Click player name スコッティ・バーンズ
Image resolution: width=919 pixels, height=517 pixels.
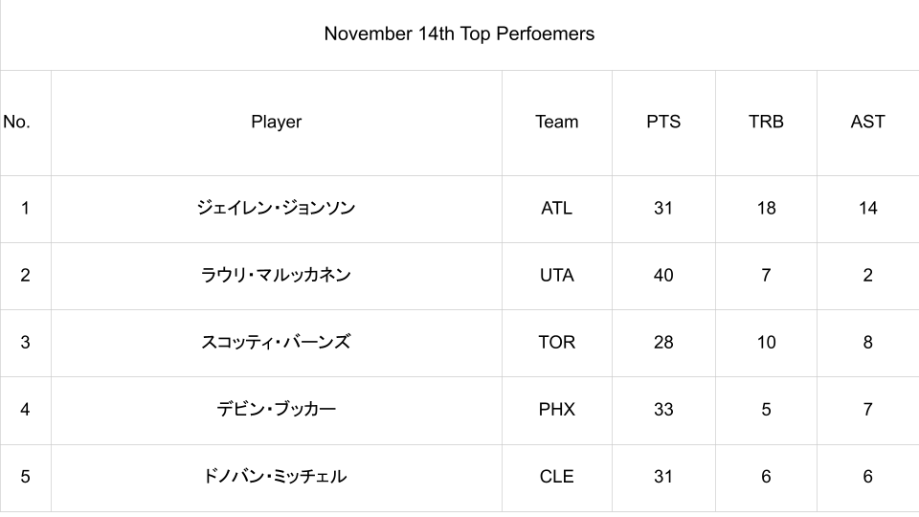[276, 342]
